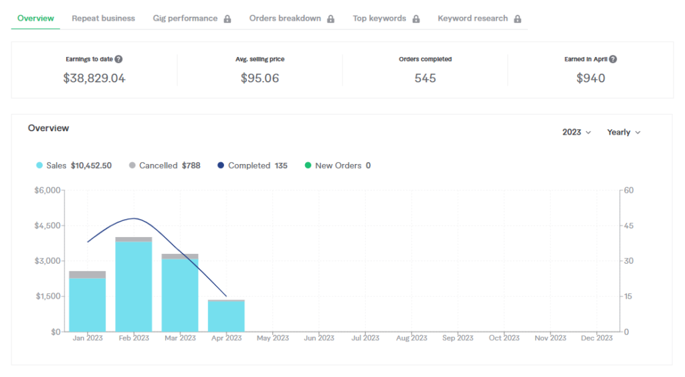Viewport: 685px width, 377px height.
Task: Click the lock icon on Keyword research
Action: 517,19
